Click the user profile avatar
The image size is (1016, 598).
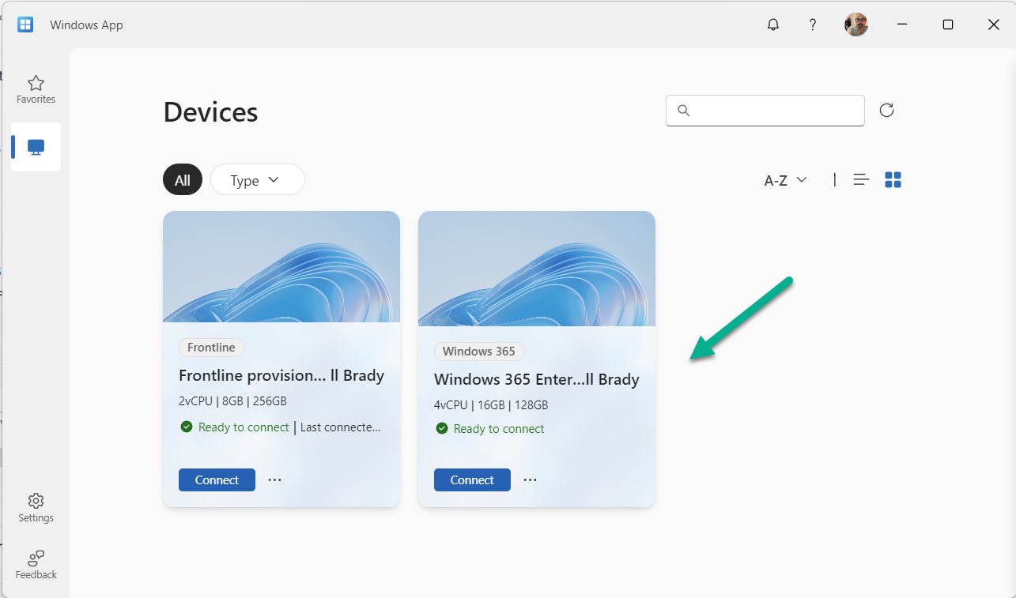856,24
